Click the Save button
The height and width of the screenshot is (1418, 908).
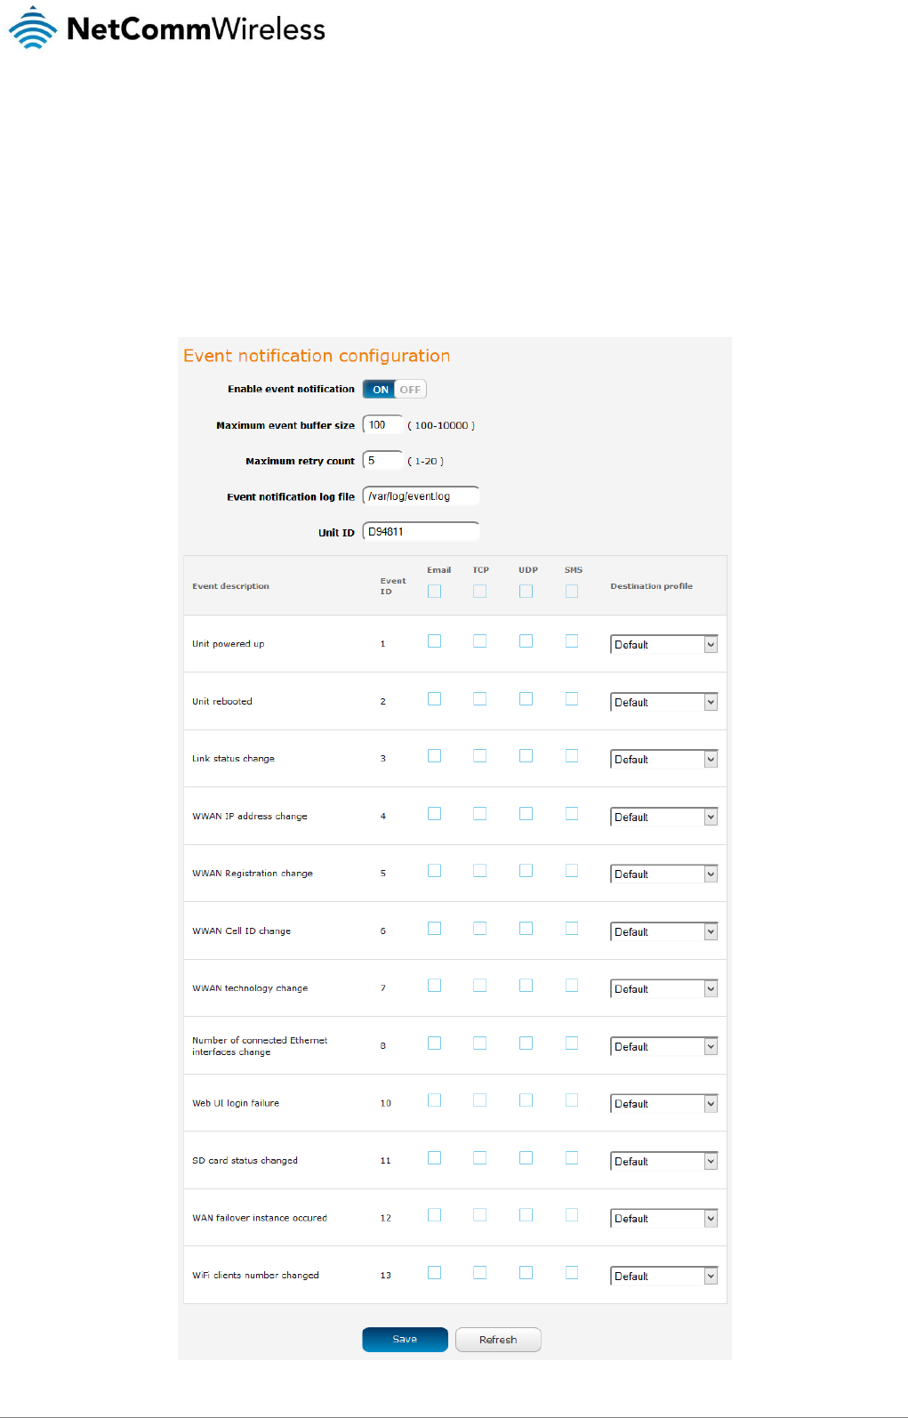point(405,1340)
